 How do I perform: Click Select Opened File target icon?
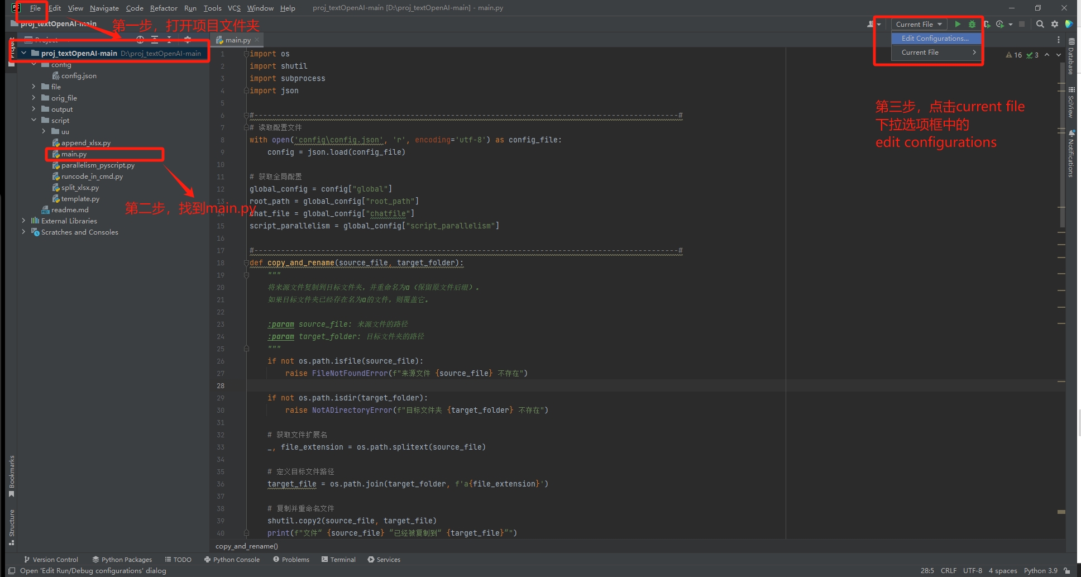(140, 40)
